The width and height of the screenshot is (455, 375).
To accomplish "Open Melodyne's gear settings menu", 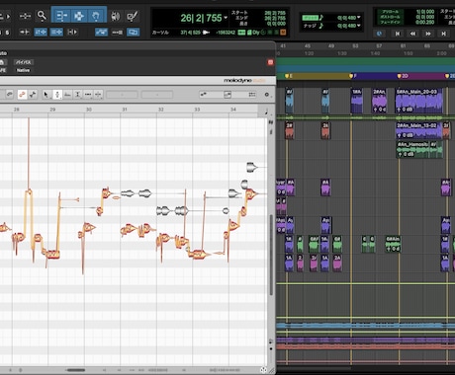I will 267,95.
